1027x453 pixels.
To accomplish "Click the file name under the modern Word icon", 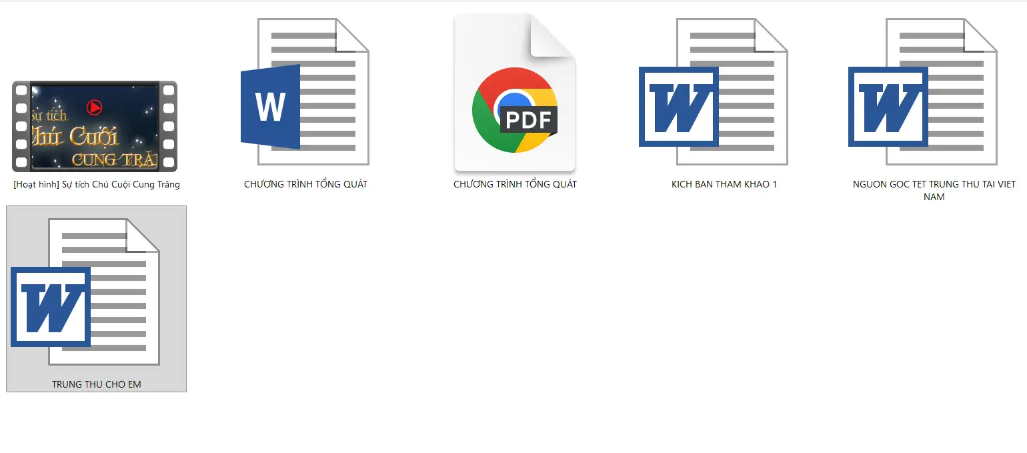I will pos(305,184).
